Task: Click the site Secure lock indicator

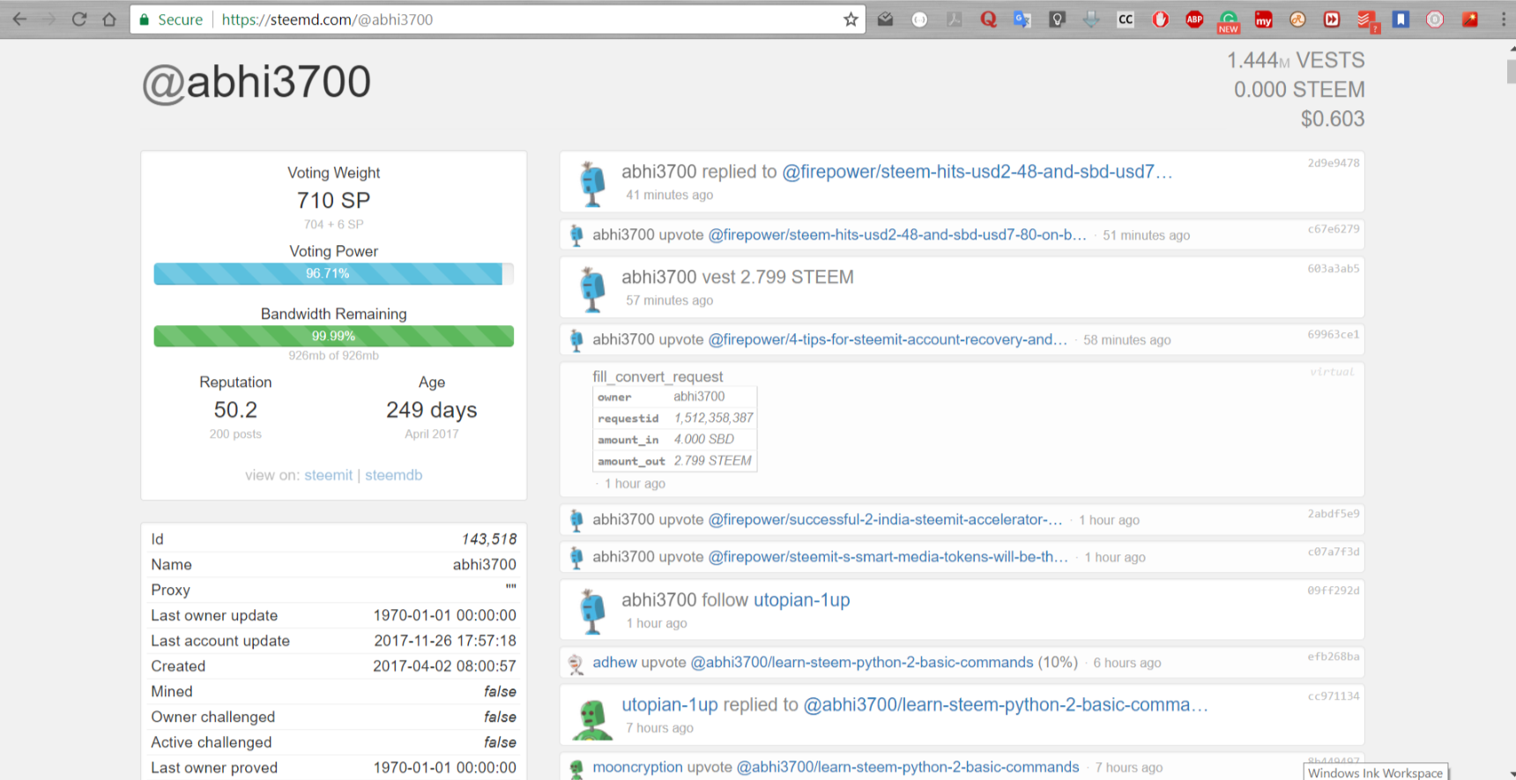Action: coord(172,19)
